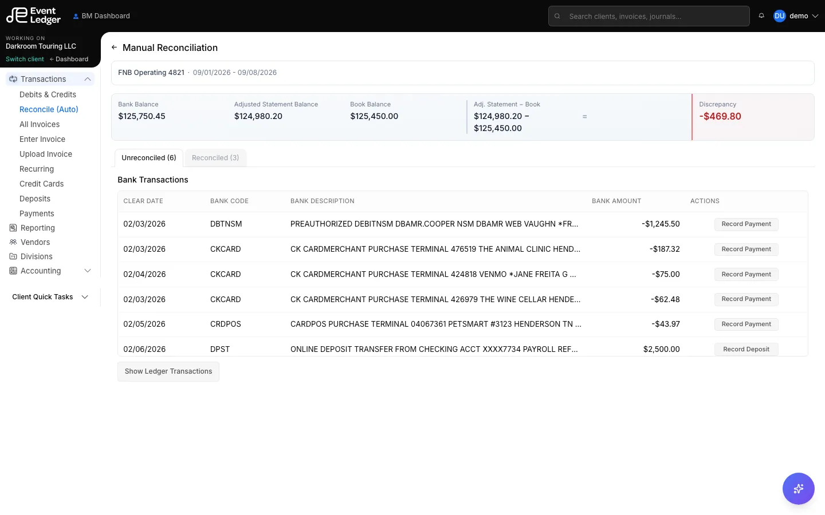Viewport: 825px width, 515px height.
Task: Open the demo user menu chevron
Action: tap(815, 16)
